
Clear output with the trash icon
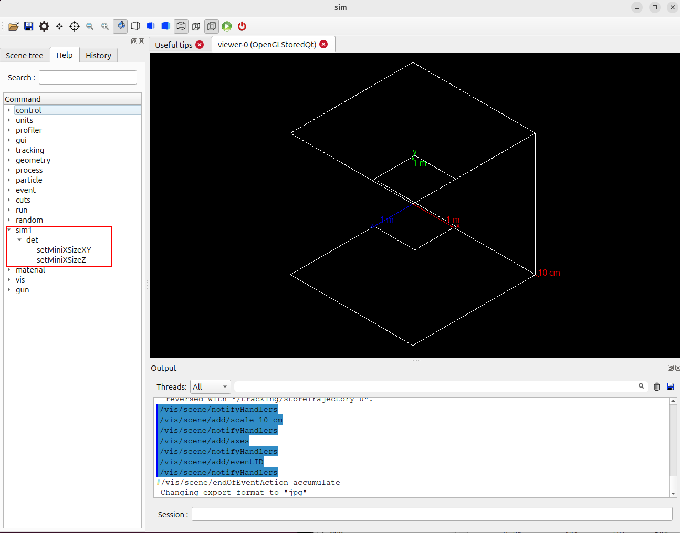pyautogui.click(x=657, y=386)
